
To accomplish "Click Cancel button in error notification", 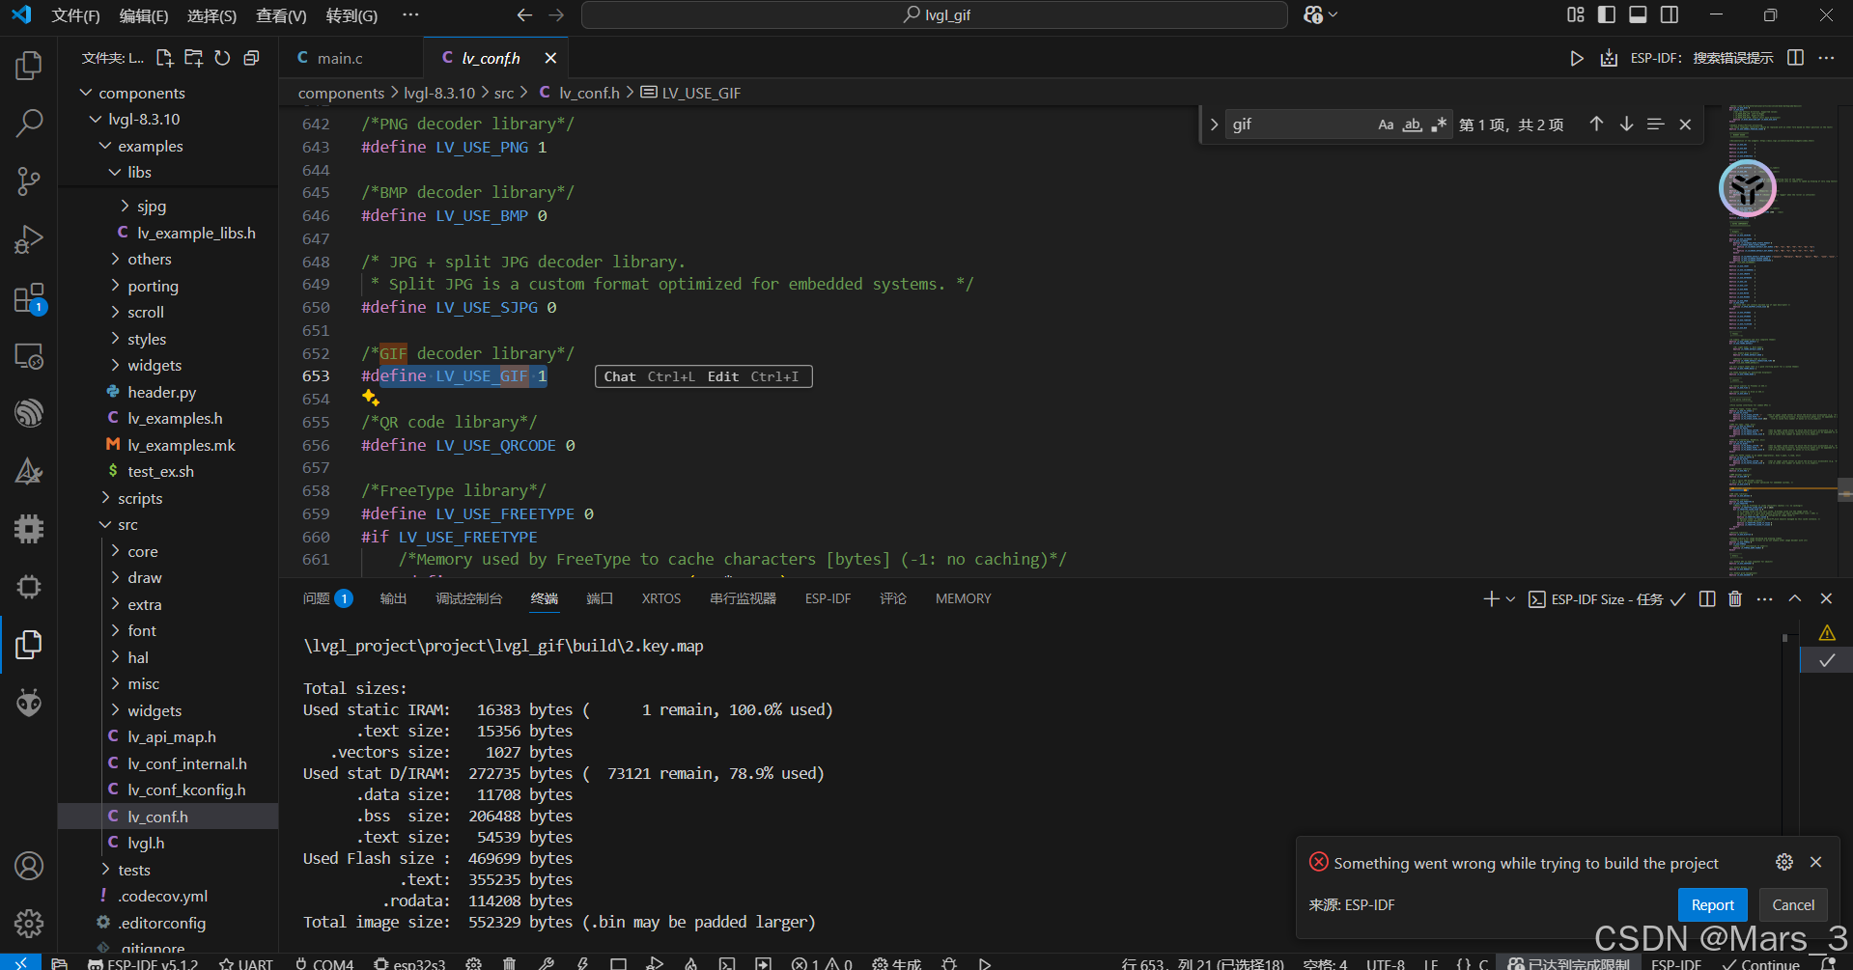I will (1793, 904).
